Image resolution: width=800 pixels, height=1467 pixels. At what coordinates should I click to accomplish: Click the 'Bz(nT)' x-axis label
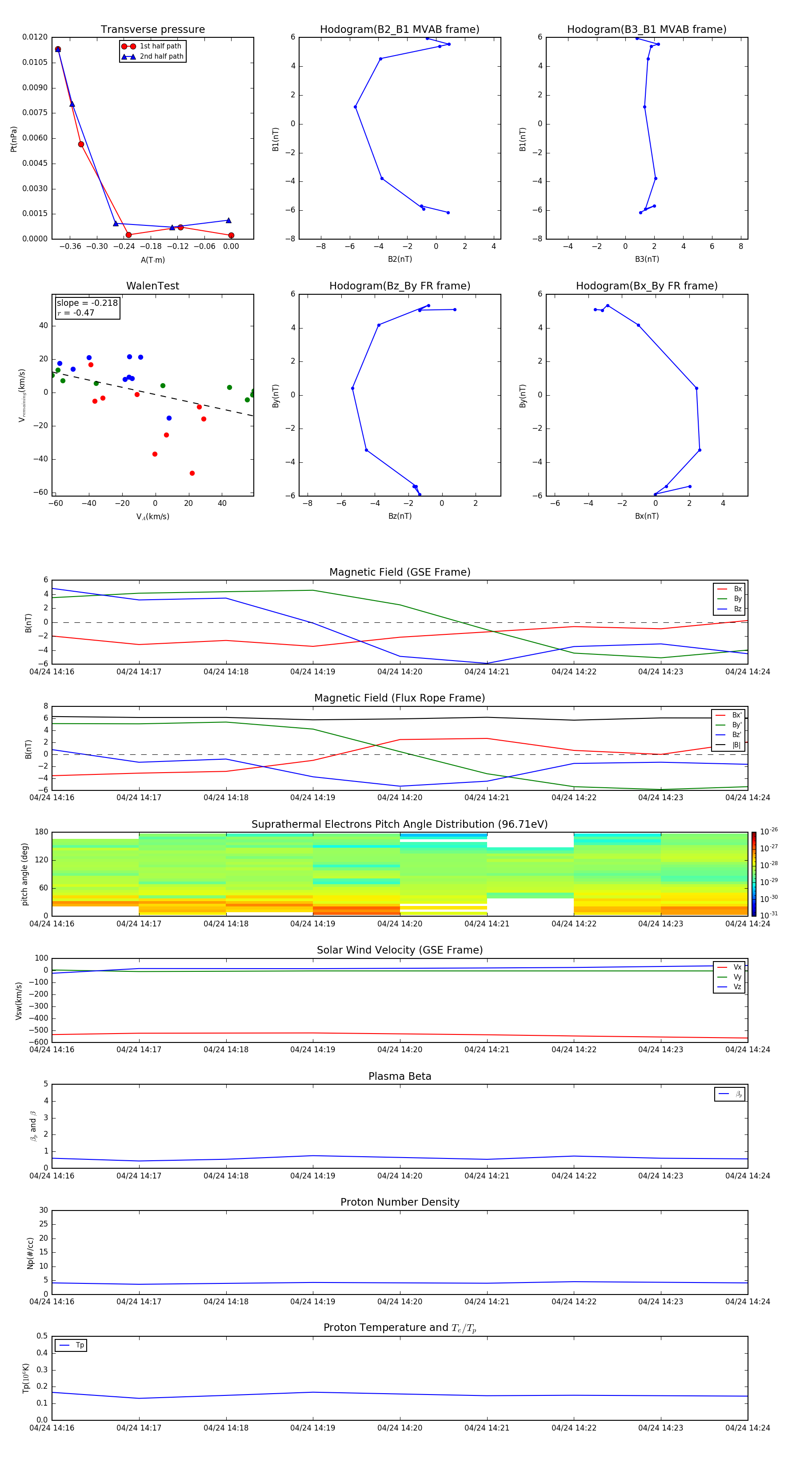pyautogui.click(x=400, y=516)
